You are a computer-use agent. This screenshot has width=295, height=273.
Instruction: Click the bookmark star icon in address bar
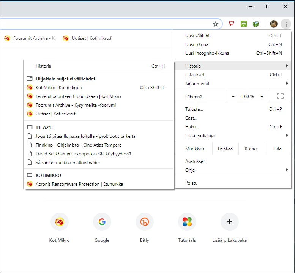click(215, 24)
